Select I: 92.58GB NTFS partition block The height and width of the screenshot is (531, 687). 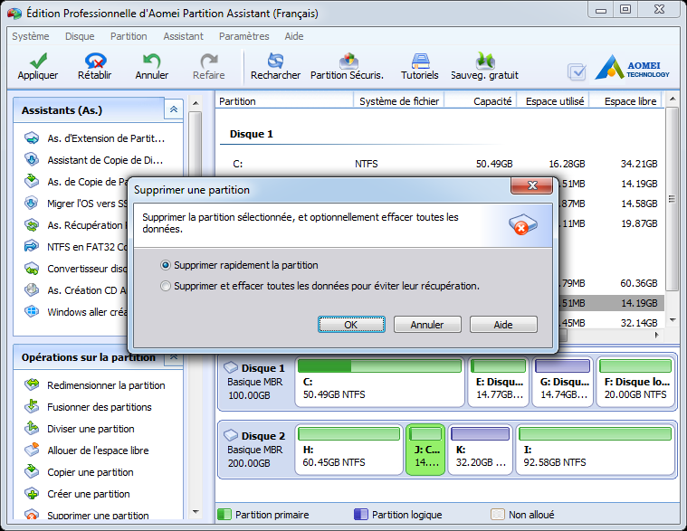[595, 450]
